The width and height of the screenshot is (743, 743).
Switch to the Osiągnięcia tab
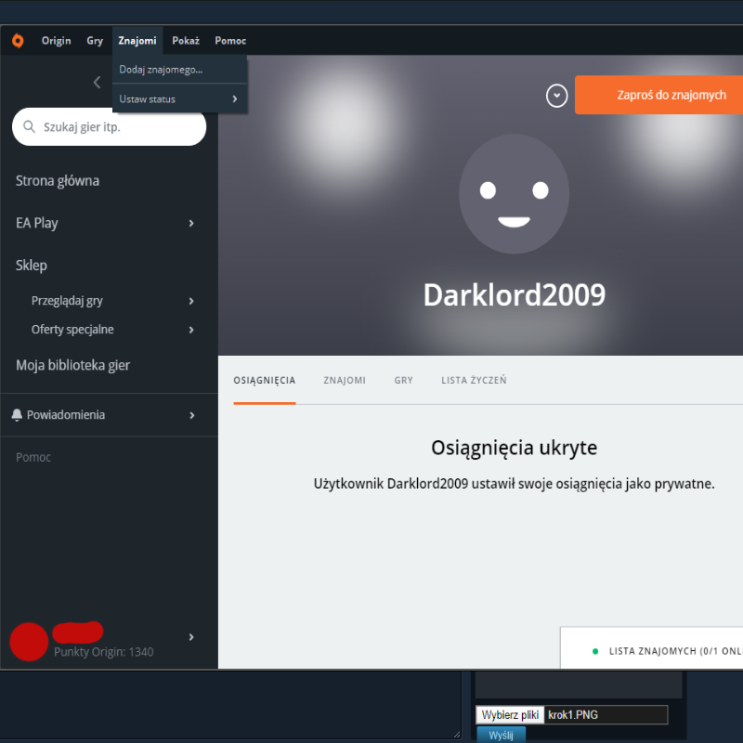coord(265,380)
